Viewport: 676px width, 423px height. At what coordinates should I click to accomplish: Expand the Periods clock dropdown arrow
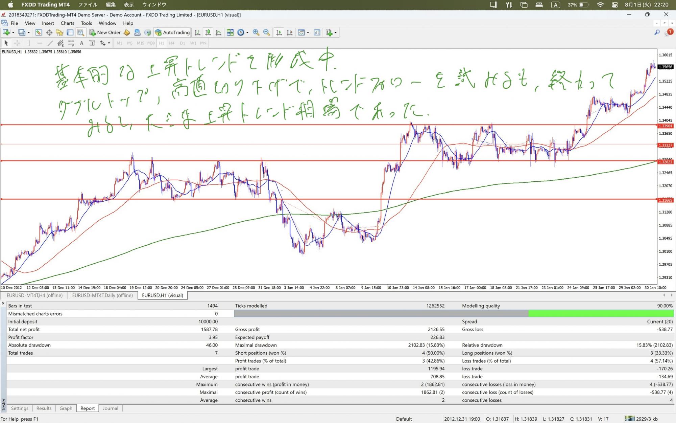coord(247,32)
